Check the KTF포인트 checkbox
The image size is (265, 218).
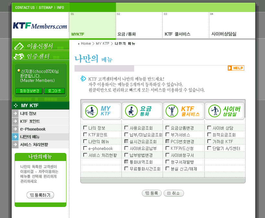(85, 134)
